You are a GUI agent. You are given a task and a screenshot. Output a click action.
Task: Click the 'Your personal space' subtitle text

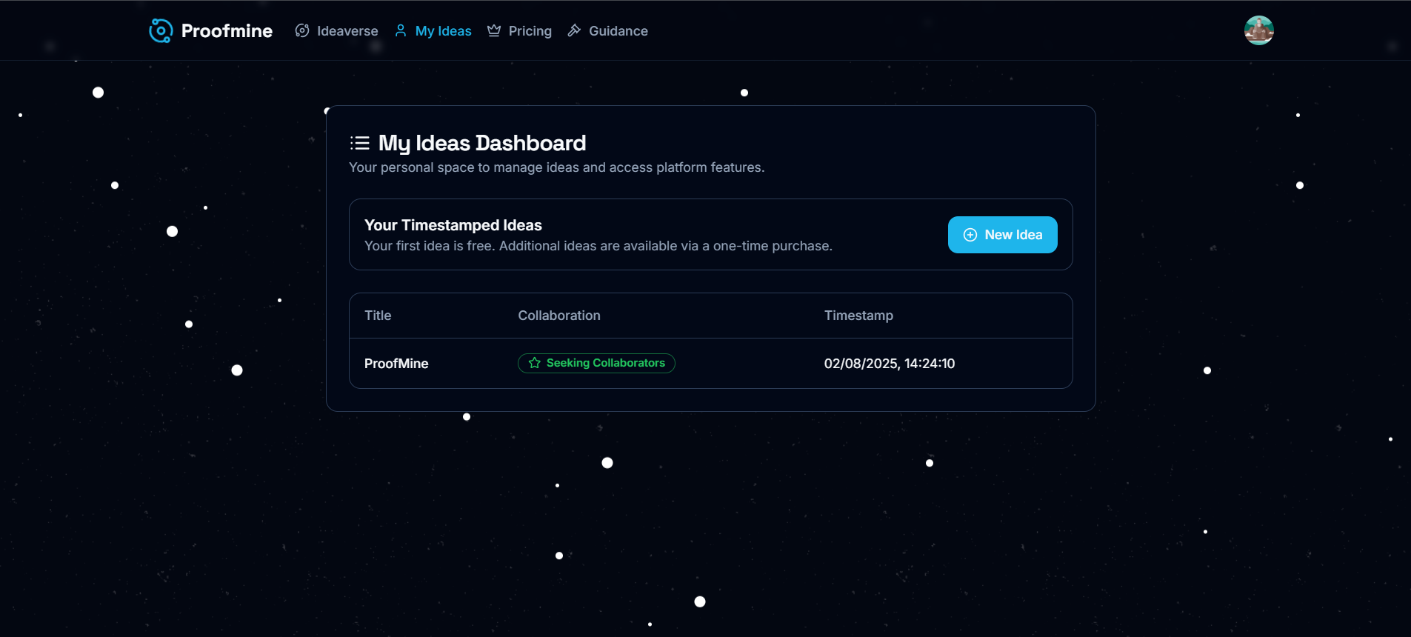[557, 167]
